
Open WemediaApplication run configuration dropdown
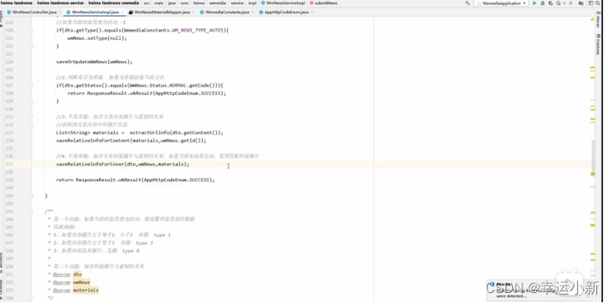[x=501, y=3]
